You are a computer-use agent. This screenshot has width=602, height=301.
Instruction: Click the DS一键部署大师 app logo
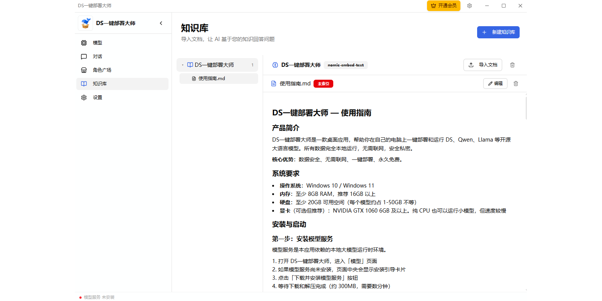(85, 23)
